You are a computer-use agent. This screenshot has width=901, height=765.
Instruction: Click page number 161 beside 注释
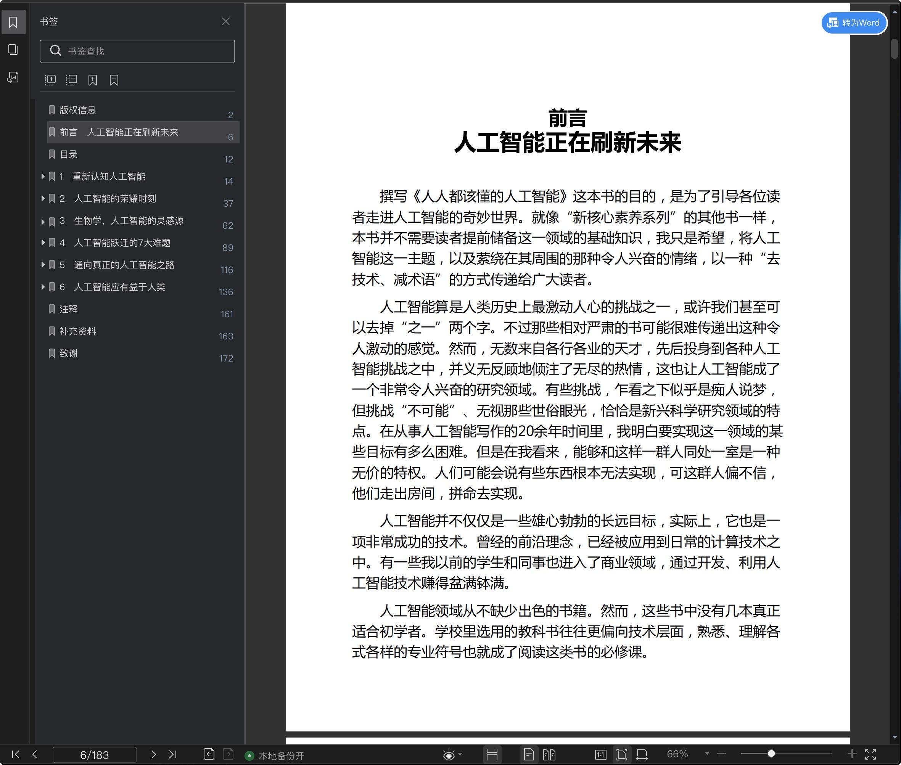coord(227,314)
